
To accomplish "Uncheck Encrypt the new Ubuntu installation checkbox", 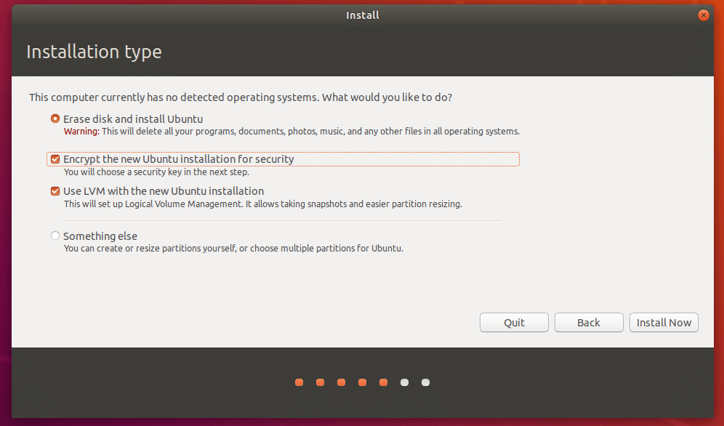I will pyautogui.click(x=55, y=159).
